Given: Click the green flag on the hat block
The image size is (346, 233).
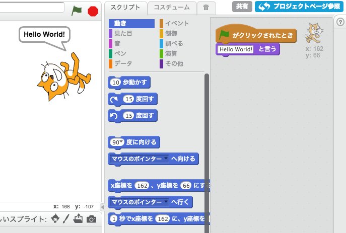Looking at the screenshot, I should click(x=224, y=35).
